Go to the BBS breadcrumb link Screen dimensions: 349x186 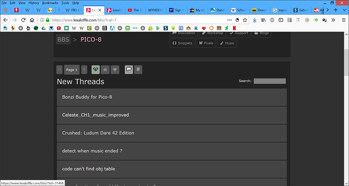(x=63, y=39)
